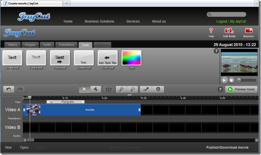
Task: Choose the Subtitle text effect
Action: pyautogui.click(x=84, y=58)
